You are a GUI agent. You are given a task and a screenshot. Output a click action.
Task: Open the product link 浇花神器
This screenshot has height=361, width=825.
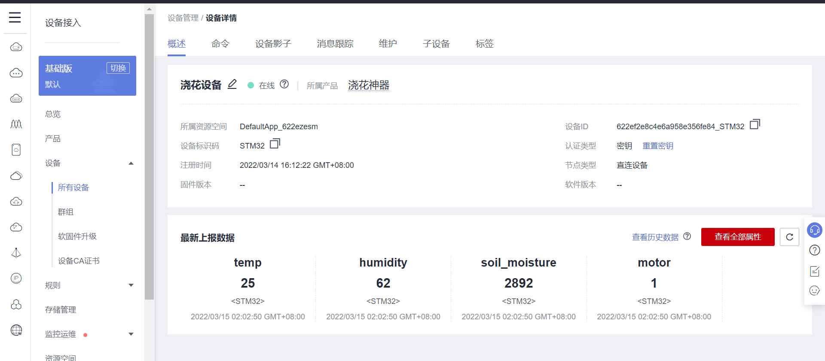click(369, 85)
